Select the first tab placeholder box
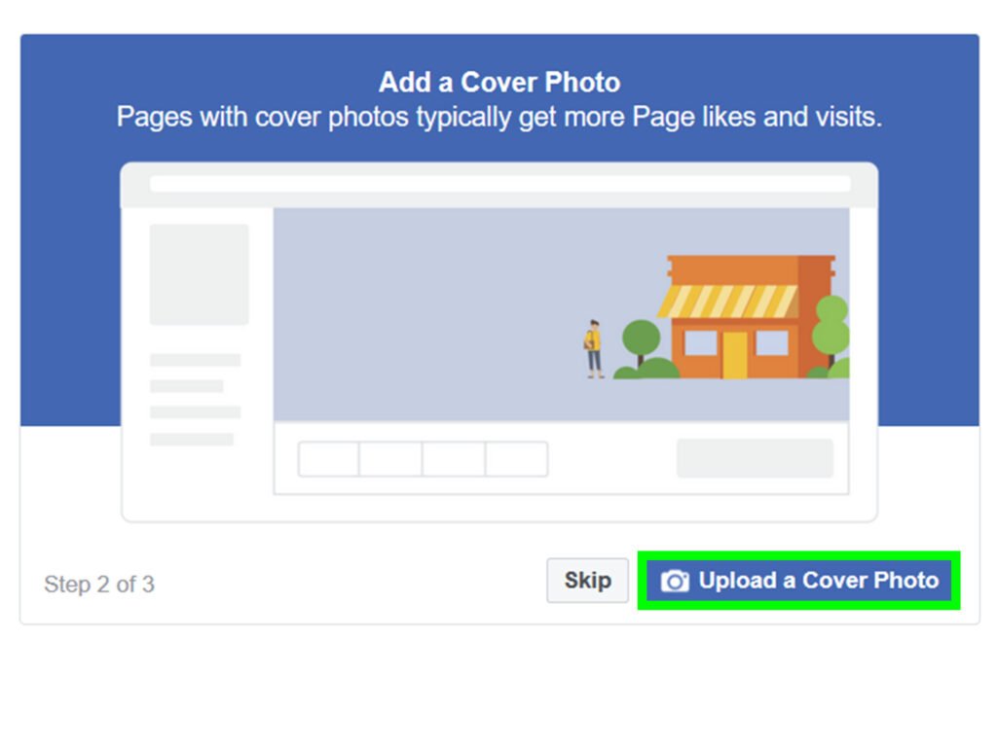 pyautogui.click(x=329, y=459)
